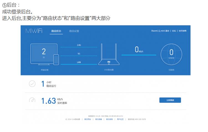
Task: Open the 官方网站 footer link
Action: click(88, 119)
